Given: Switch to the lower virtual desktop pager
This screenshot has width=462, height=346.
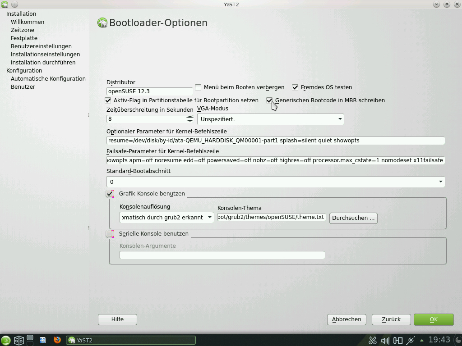Looking at the screenshot, I should pyautogui.click(x=30, y=343).
